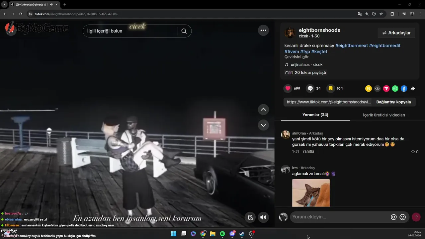Click the 'İlgili içeriği bulun' search field
The image size is (425, 239).
130,31
